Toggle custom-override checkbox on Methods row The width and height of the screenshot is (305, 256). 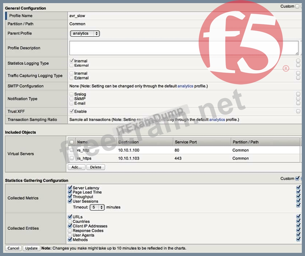pos(298,239)
